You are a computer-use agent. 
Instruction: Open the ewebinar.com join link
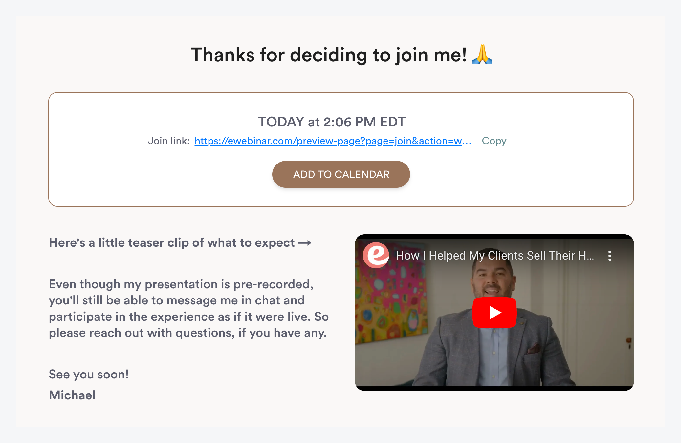(333, 141)
